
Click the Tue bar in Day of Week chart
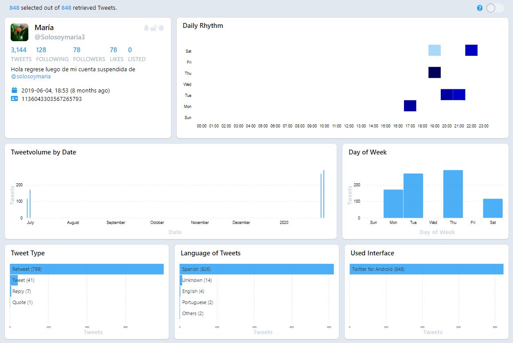tap(413, 196)
